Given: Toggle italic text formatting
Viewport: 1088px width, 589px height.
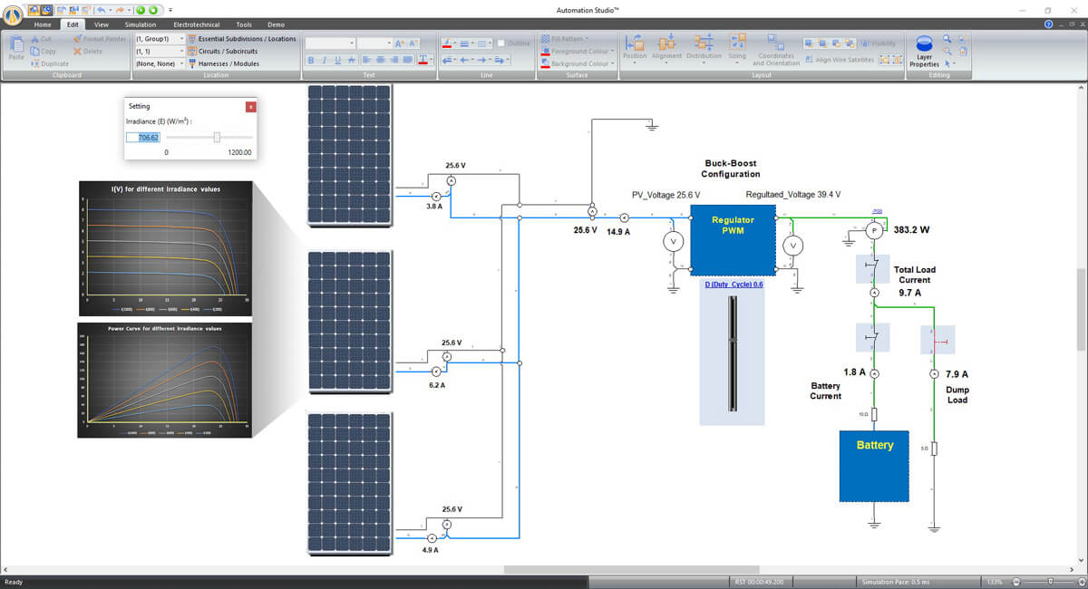Looking at the screenshot, I should tap(323, 60).
